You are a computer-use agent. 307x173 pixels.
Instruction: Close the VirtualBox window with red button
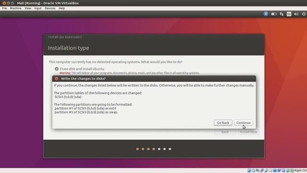point(4,3)
